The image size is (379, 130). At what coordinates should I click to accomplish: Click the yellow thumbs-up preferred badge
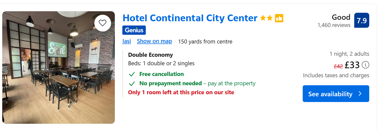tap(279, 18)
